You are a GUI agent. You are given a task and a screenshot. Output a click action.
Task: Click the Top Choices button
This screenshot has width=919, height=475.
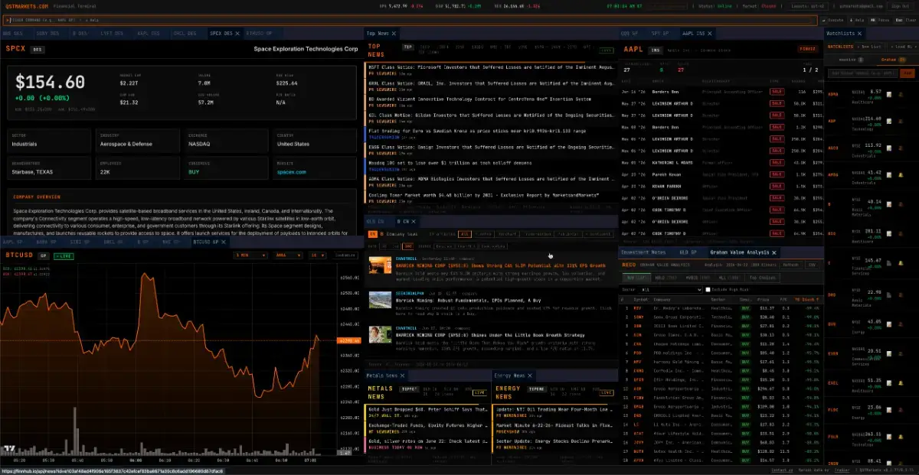763,278
